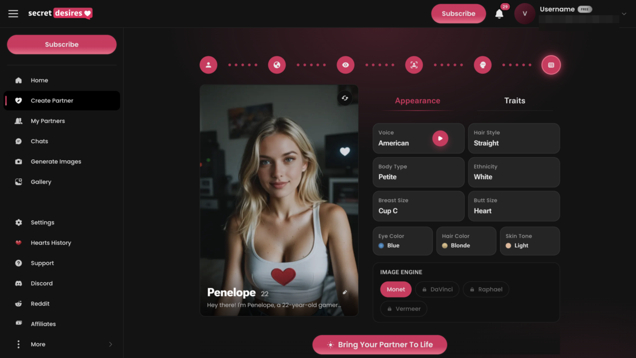Edit Penelope's description pencil icon
The image size is (636, 358).
pos(345,292)
